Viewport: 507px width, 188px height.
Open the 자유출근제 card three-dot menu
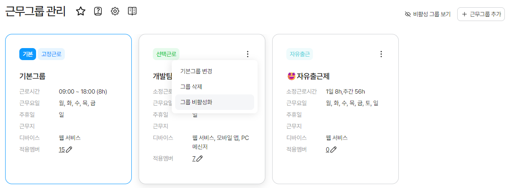pos(381,54)
